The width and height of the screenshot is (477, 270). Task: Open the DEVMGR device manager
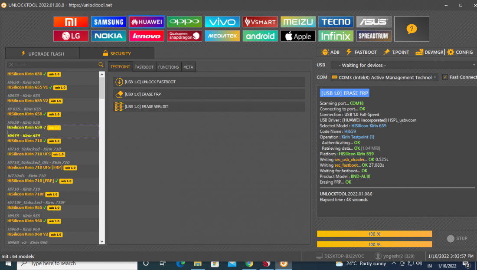[430, 53]
